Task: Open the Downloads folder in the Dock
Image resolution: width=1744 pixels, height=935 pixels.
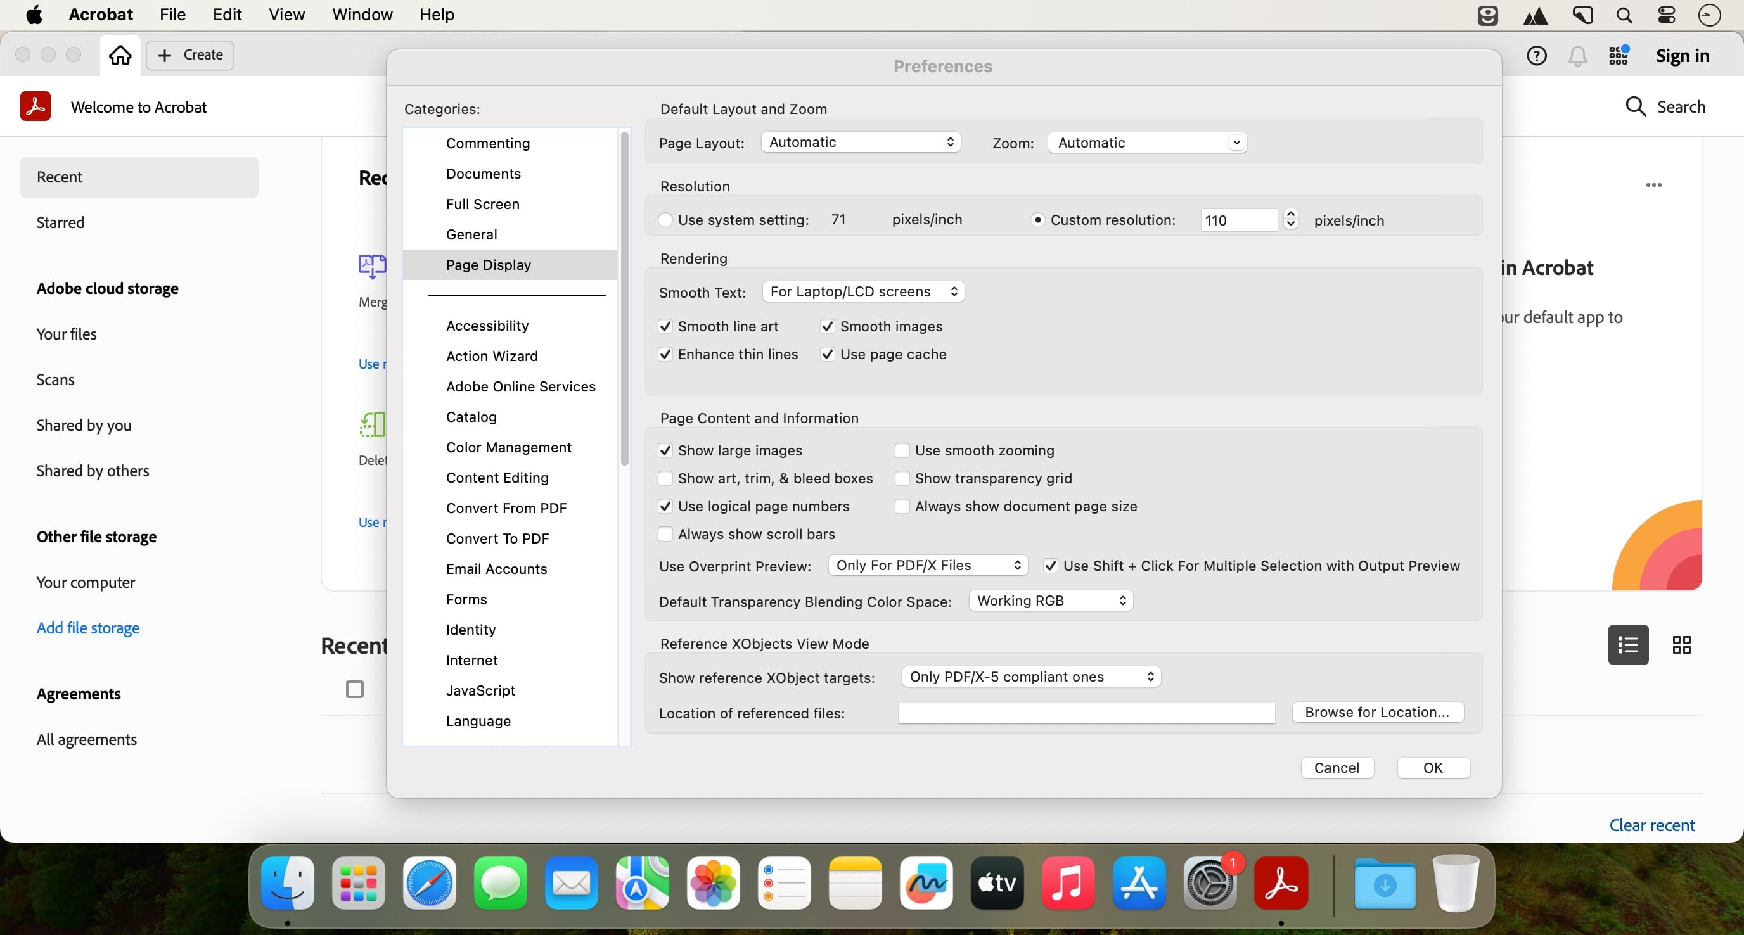Action: (1385, 883)
